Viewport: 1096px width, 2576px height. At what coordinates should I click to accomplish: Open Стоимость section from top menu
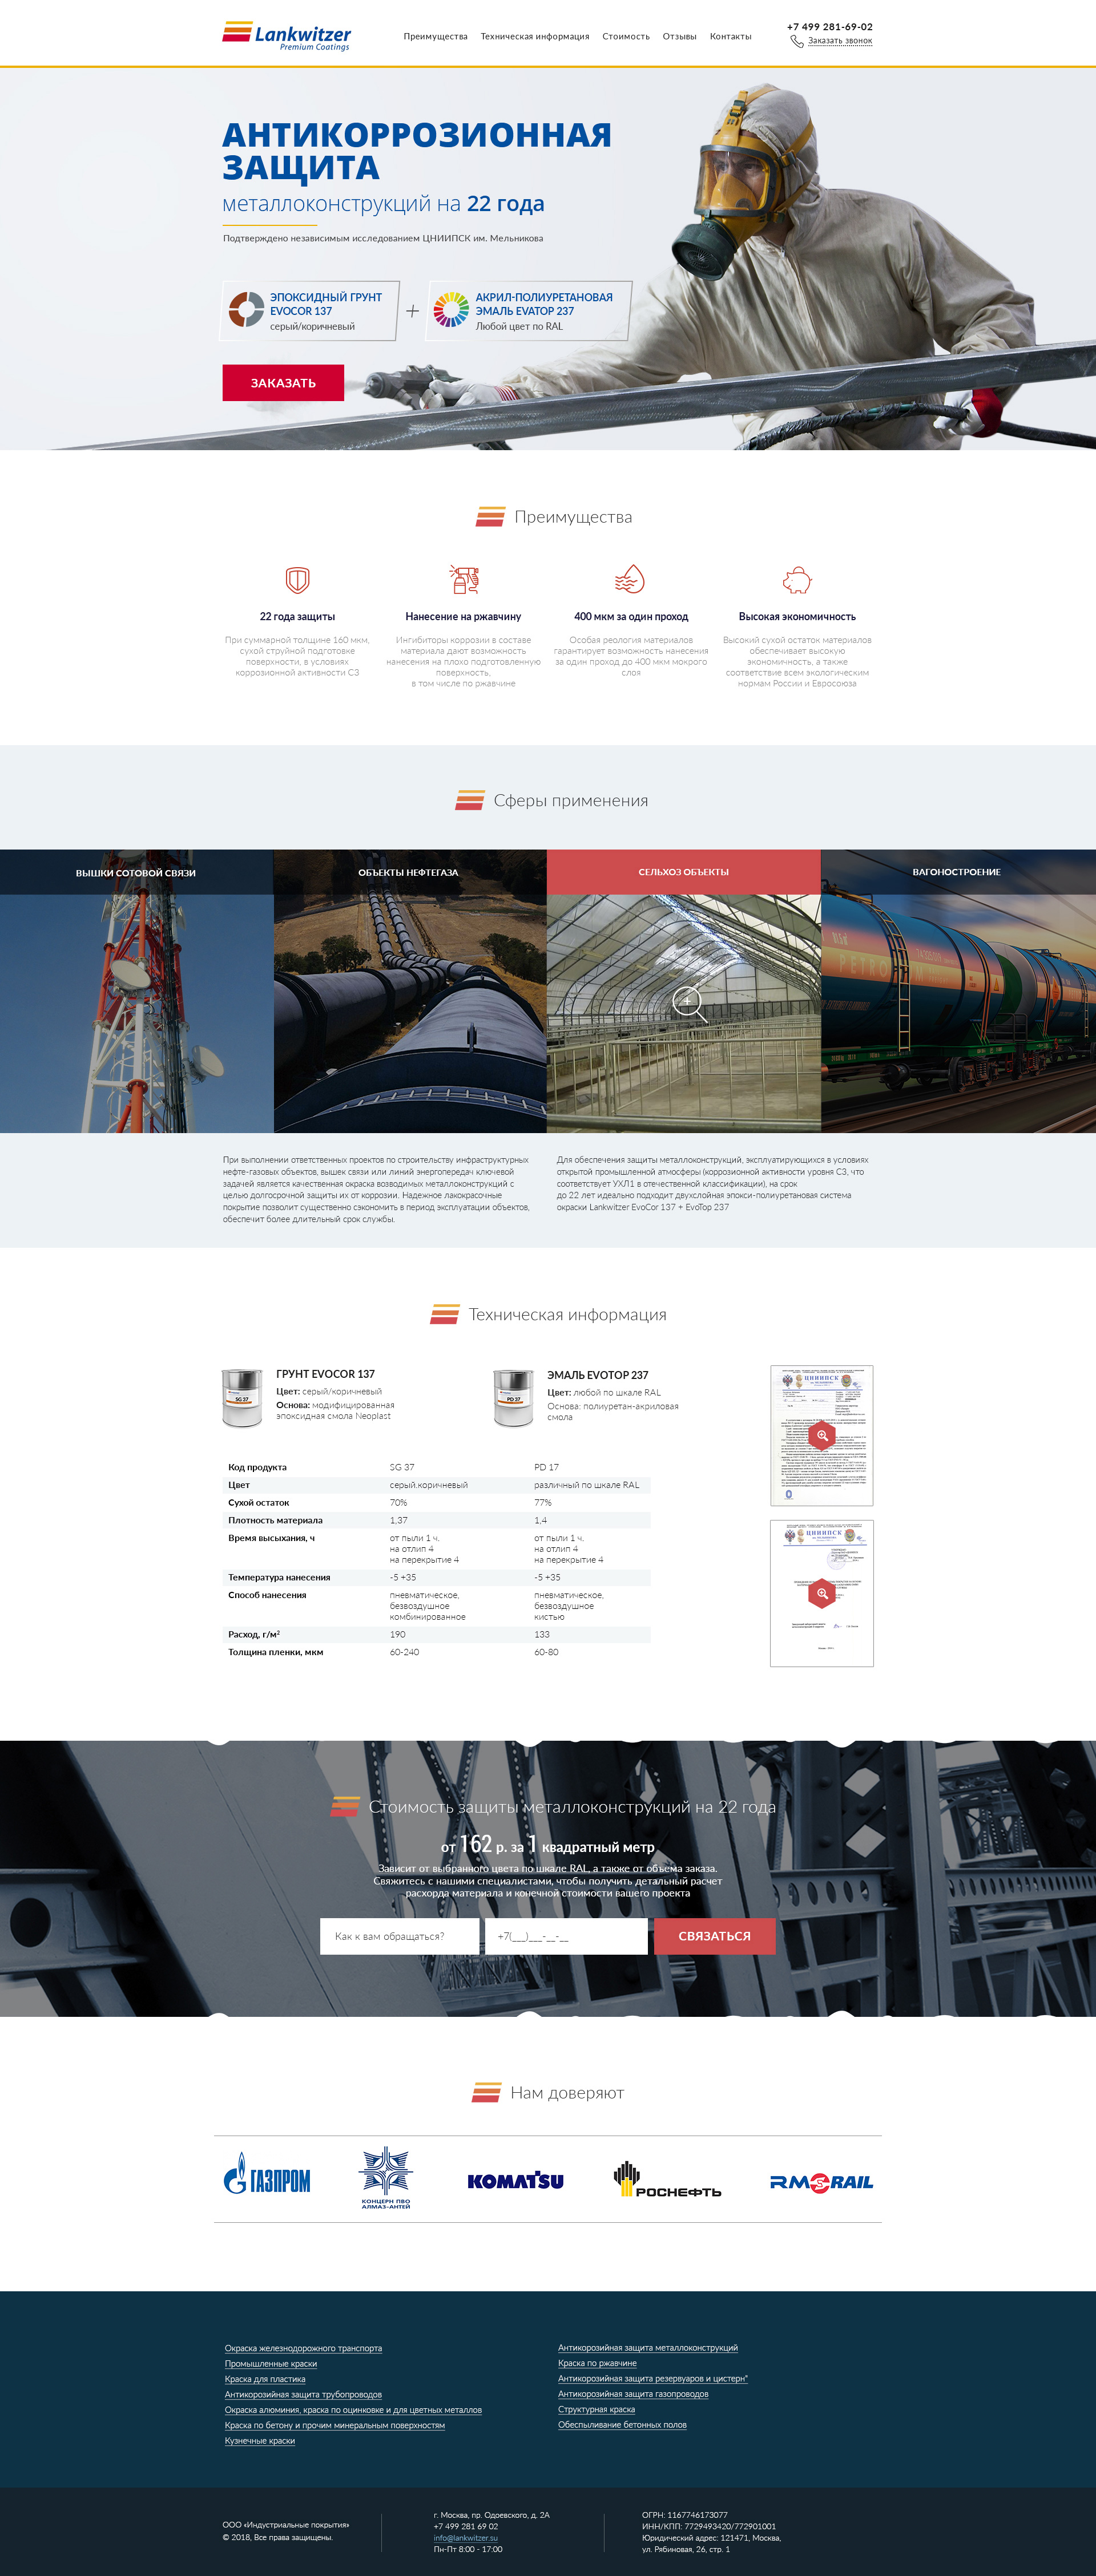pyautogui.click(x=626, y=37)
